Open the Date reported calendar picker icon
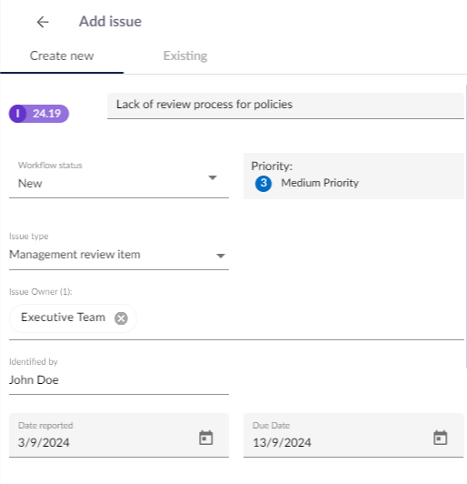 pos(205,438)
